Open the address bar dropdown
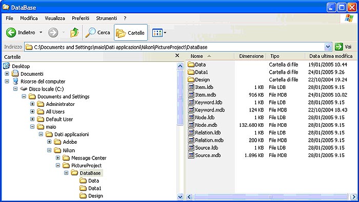Image resolution: width=359 pixels, height=202 pixels. [328, 47]
